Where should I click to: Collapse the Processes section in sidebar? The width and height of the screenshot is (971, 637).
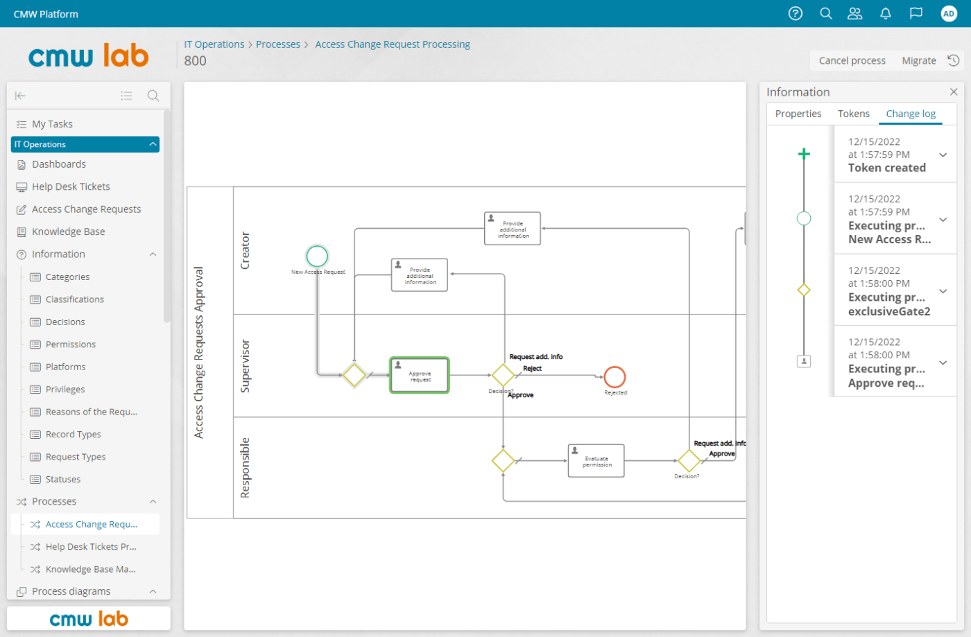click(x=153, y=501)
